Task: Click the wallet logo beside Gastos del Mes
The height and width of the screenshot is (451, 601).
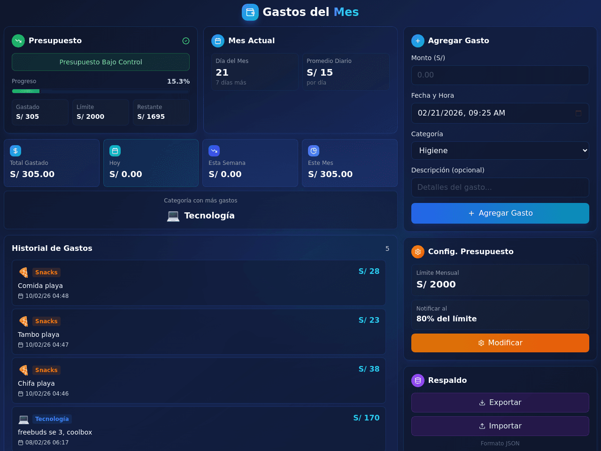Action: point(250,12)
